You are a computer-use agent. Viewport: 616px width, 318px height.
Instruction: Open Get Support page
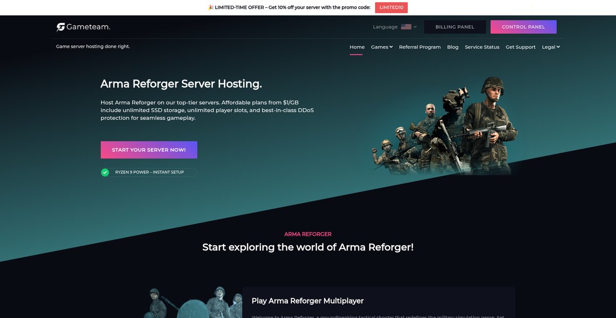(x=521, y=47)
